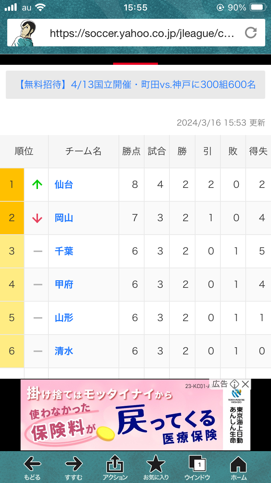271x483 pixels.
Task: Tap the Lupin character avatar icon
Action: click(x=23, y=33)
